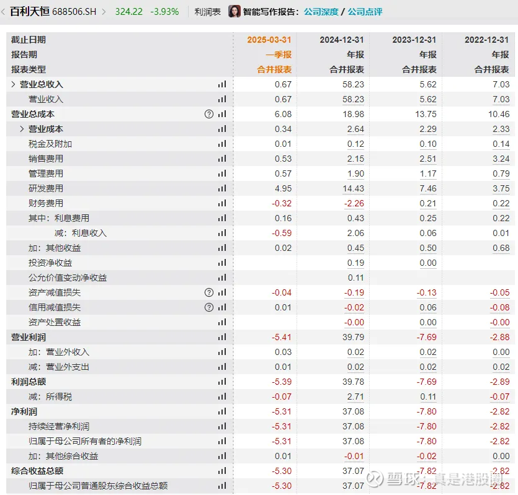Screen dimensions: 518x495
Task: Click the help question mark beside 营业总成本
Action: point(209,114)
